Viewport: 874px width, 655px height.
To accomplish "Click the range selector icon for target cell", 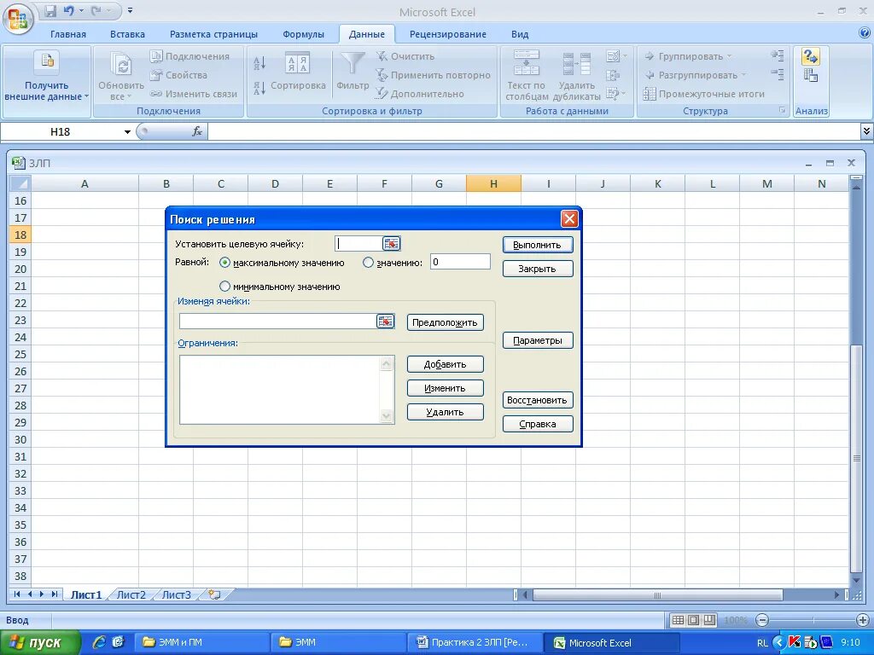I will click(x=391, y=243).
